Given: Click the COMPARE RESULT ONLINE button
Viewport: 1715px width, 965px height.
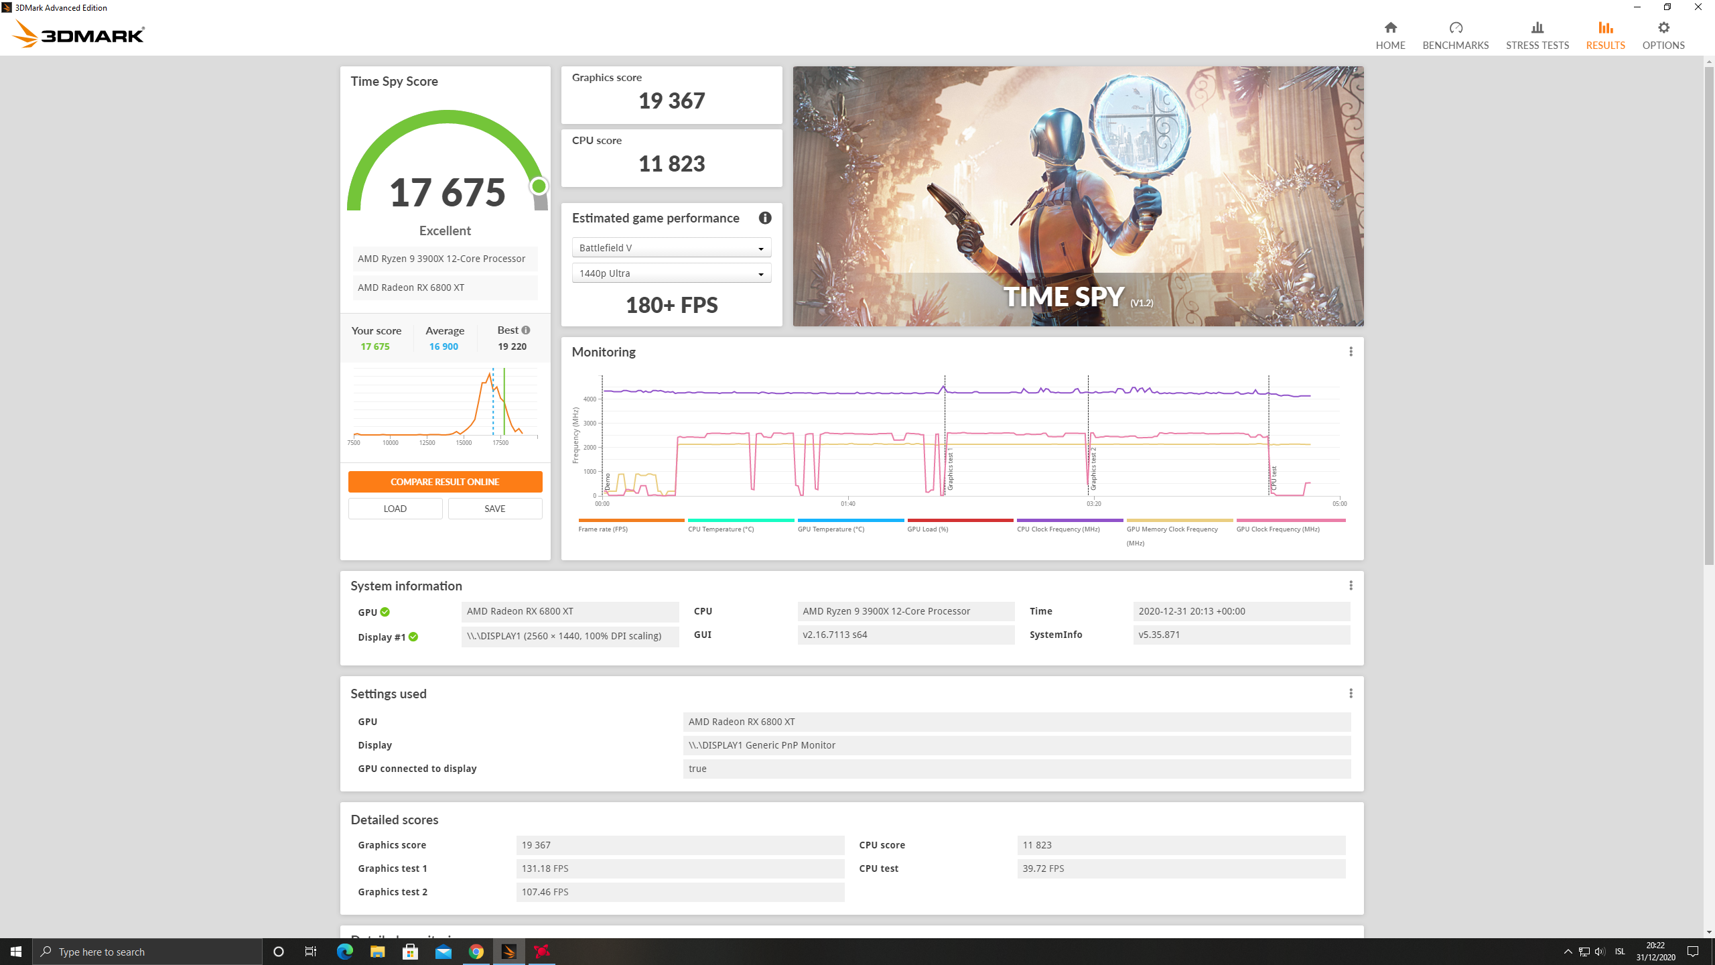Looking at the screenshot, I should (444, 481).
